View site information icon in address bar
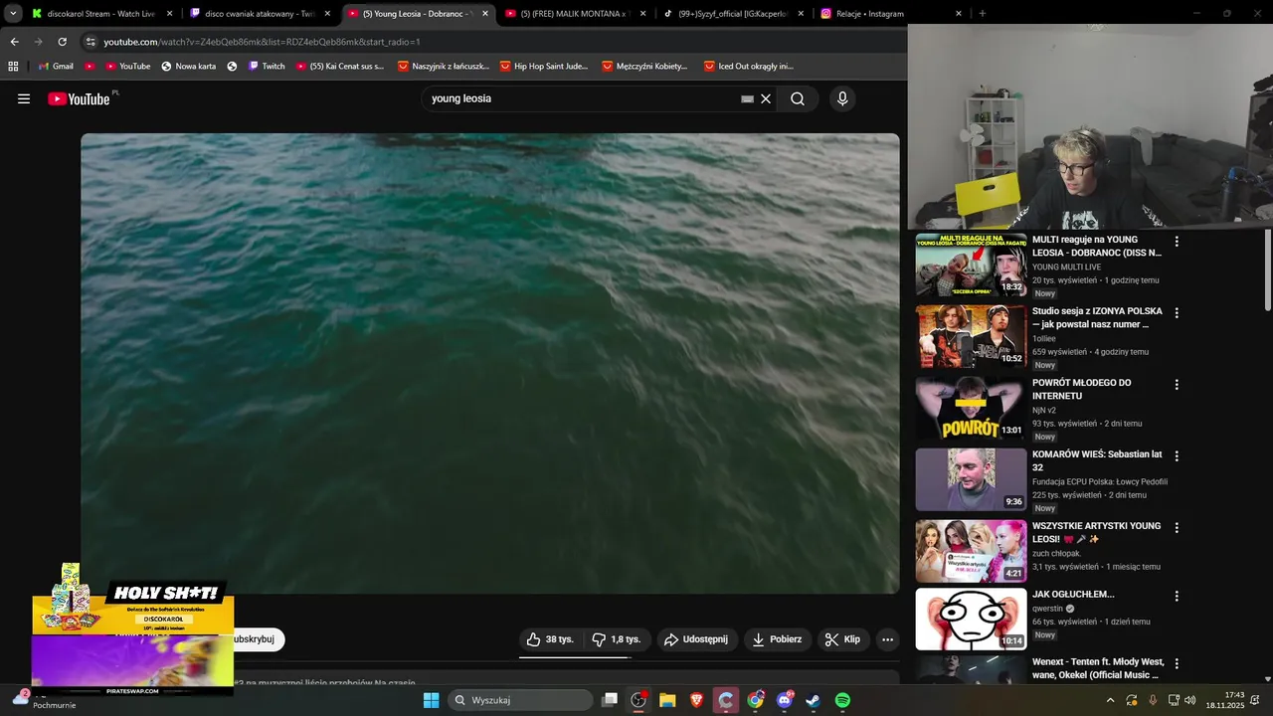 pos(91,42)
